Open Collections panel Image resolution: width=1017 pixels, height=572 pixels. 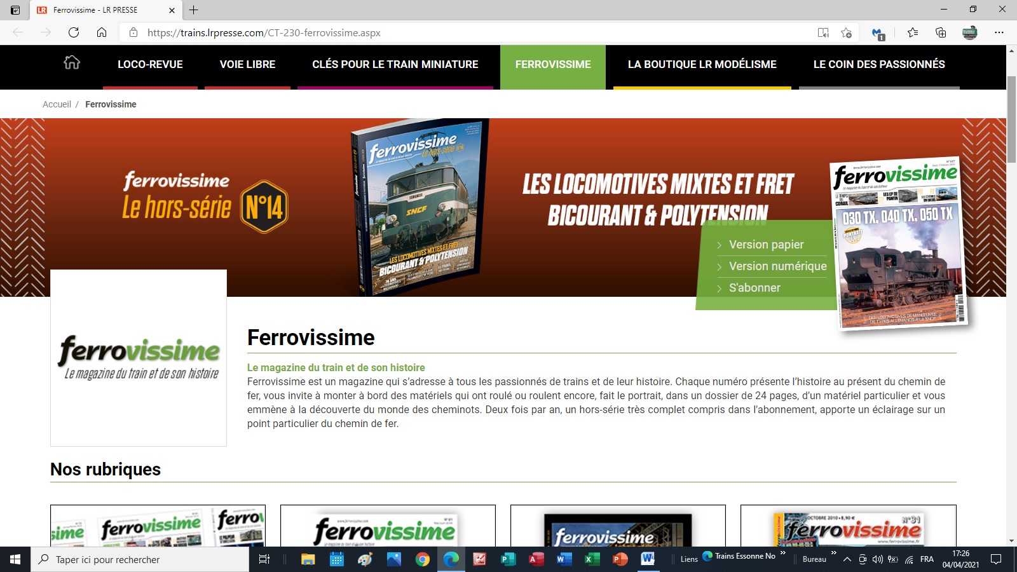tap(941, 32)
